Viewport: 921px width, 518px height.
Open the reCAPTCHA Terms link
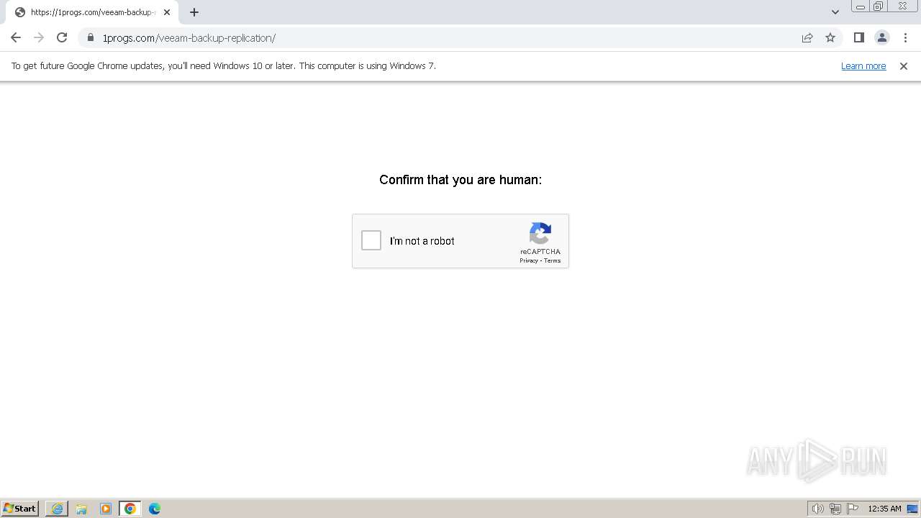click(x=553, y=260)
